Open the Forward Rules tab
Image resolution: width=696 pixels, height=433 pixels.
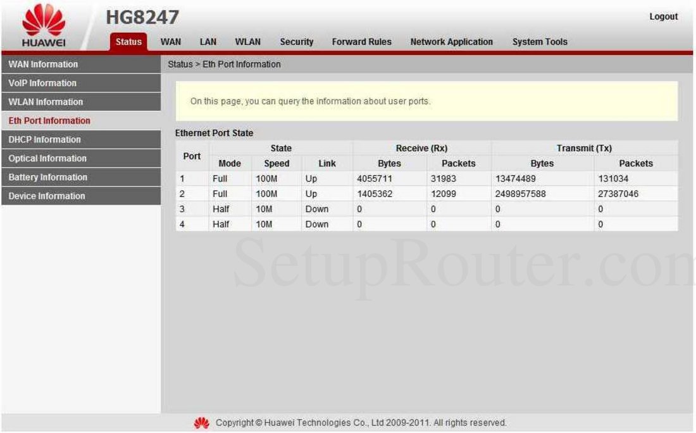[x=362, y=42]
